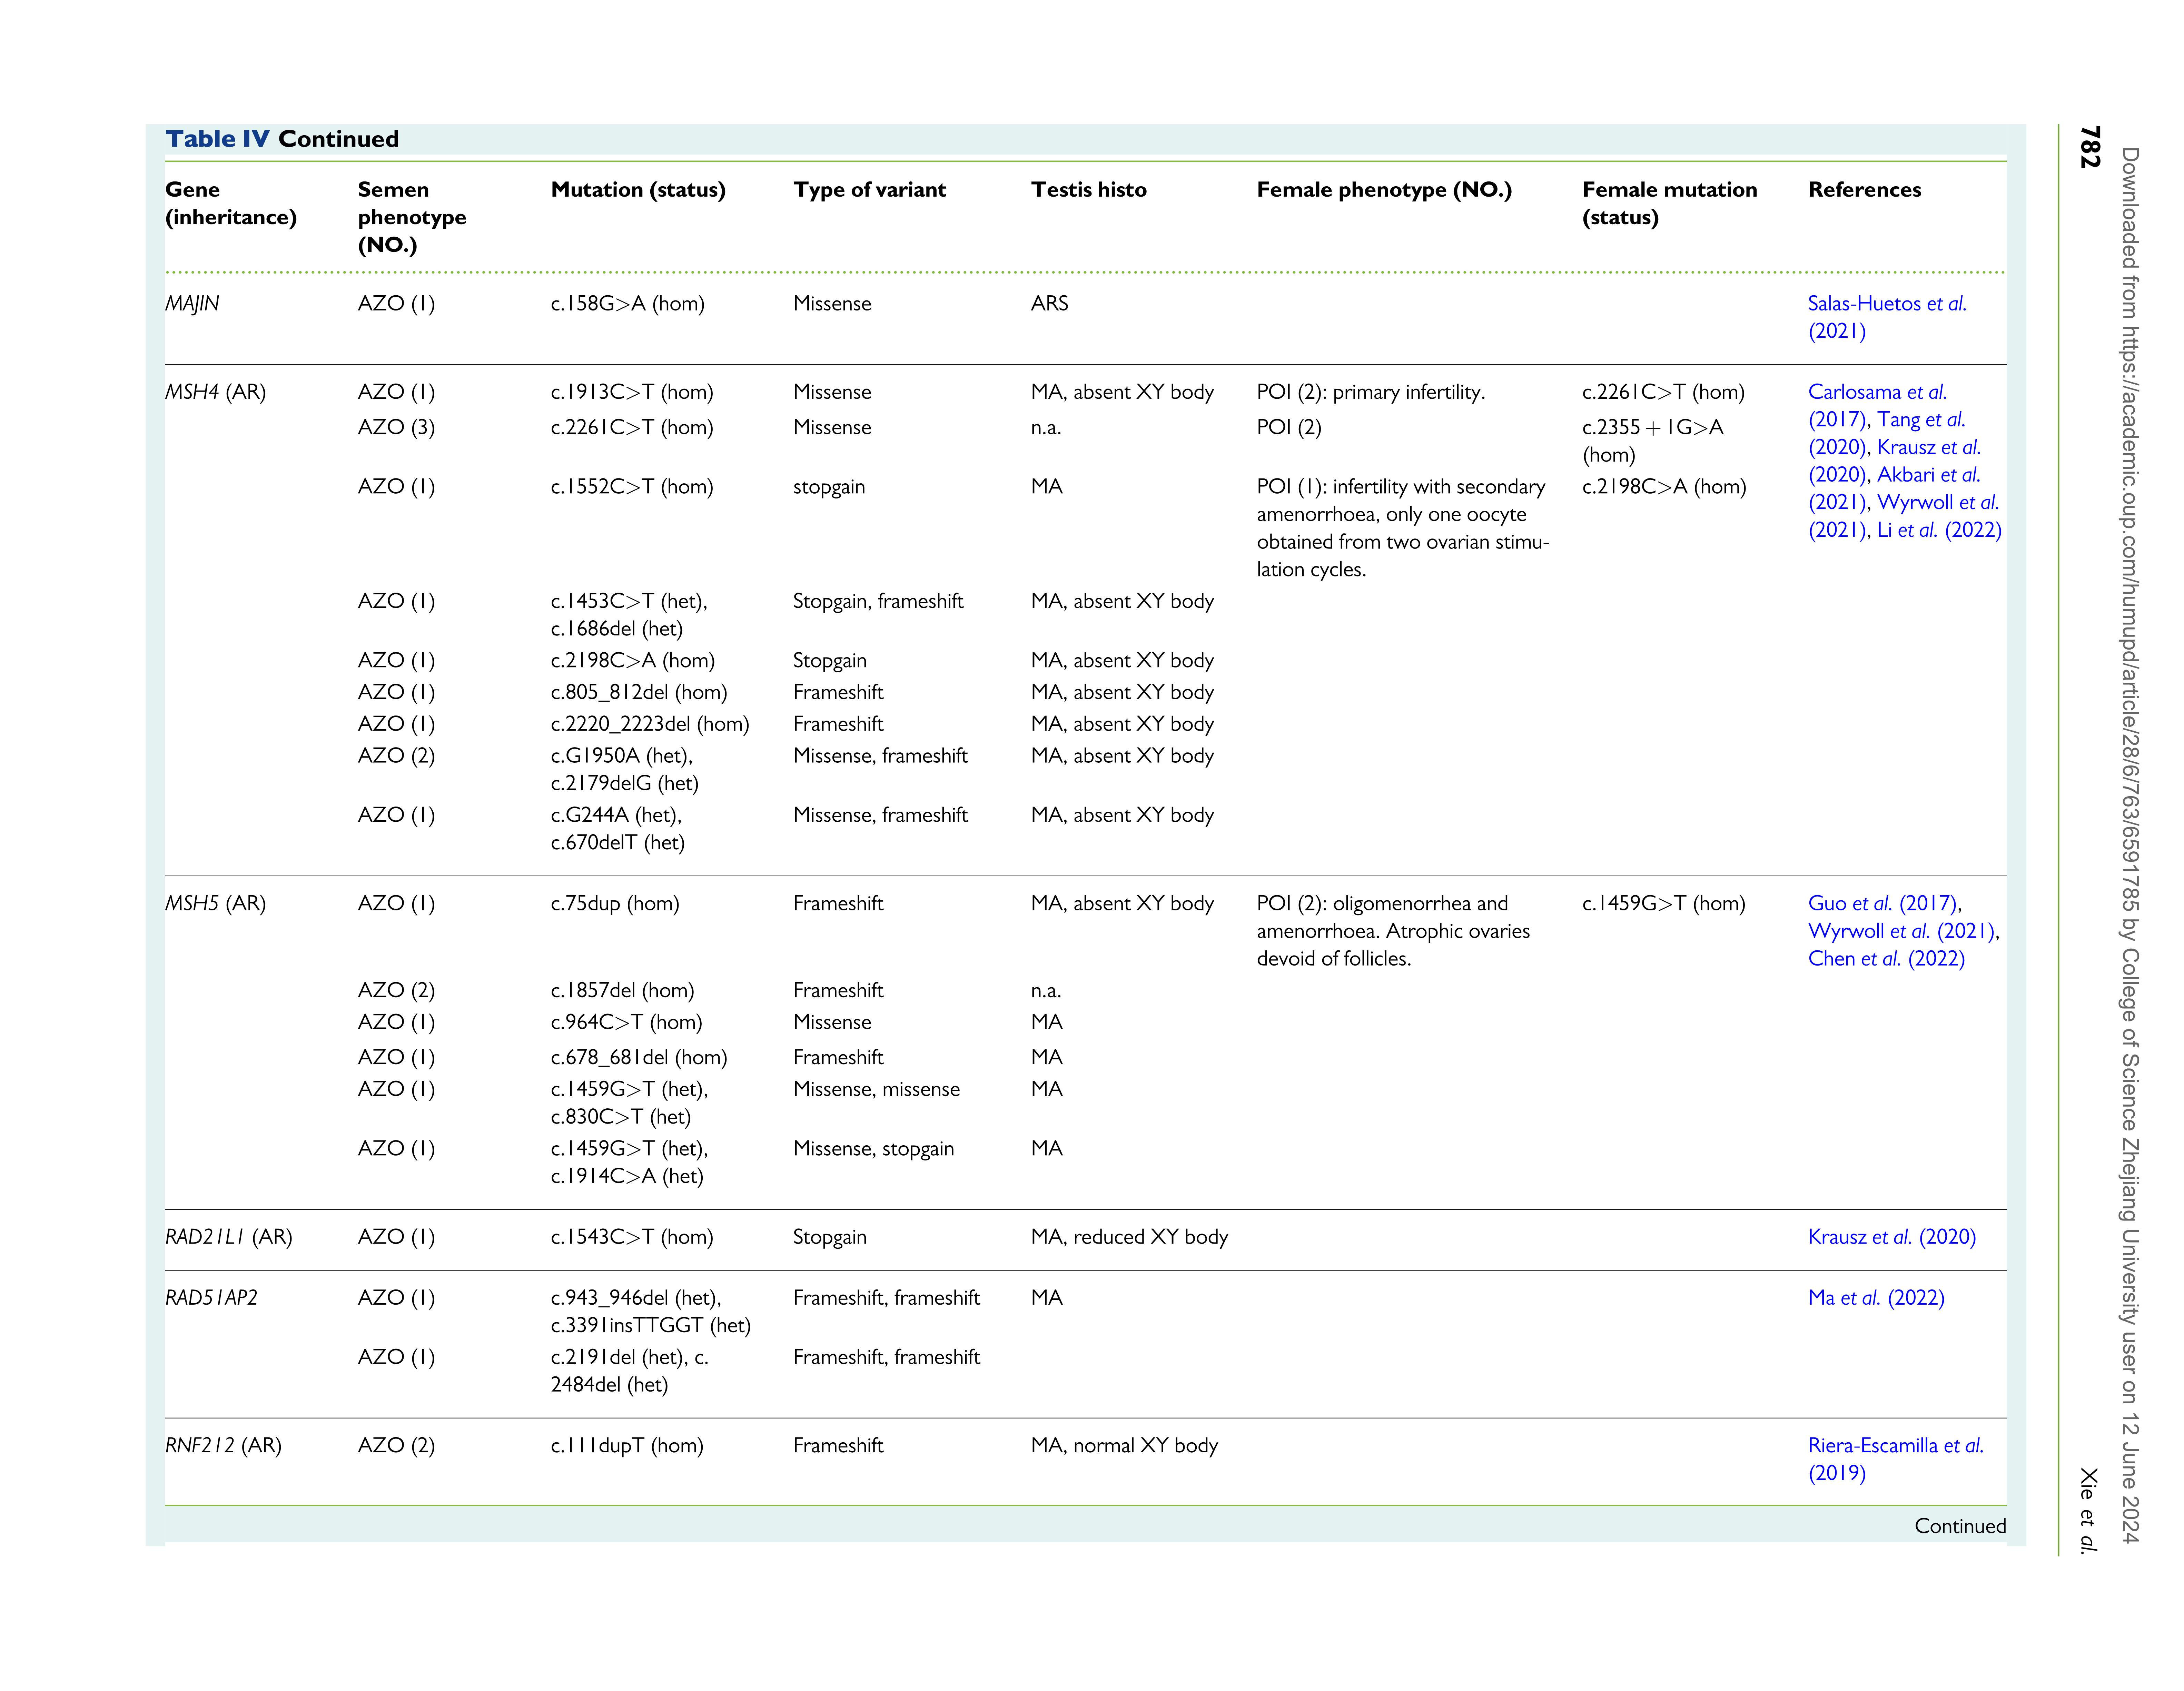This screenshot has width=2184, height=1691.
Task: Click the MA, reduced XY body cell
Action: pyautogui.click(x=1129, y=1237)
